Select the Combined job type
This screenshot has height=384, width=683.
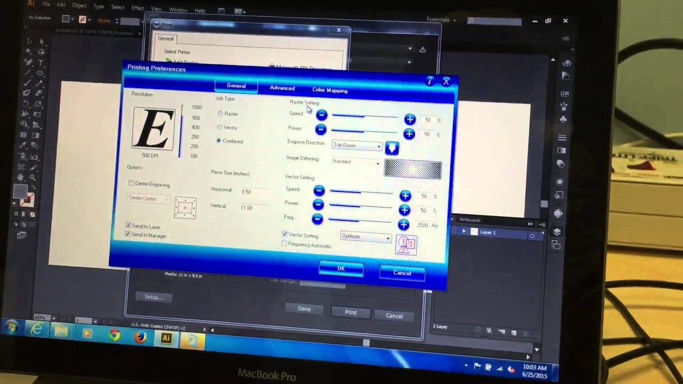click(x=219, y=141)
